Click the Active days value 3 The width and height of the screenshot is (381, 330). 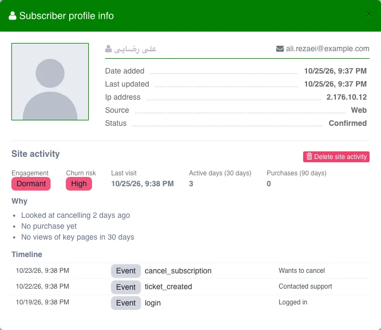[x=191, y=184]
